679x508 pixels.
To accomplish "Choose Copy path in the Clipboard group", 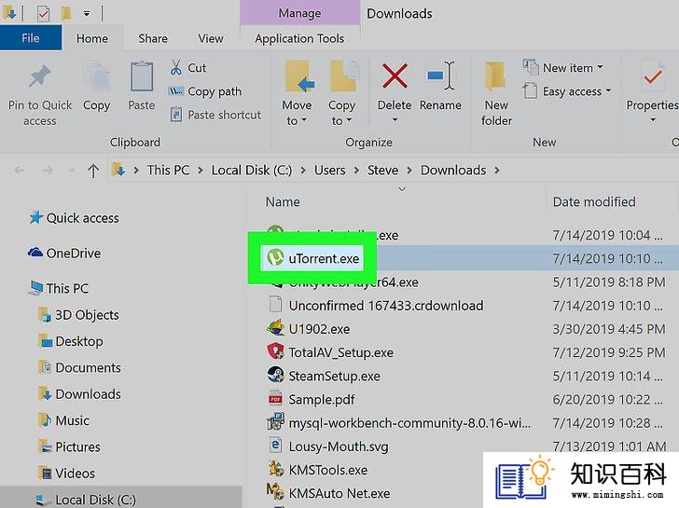I will [205, 91].
